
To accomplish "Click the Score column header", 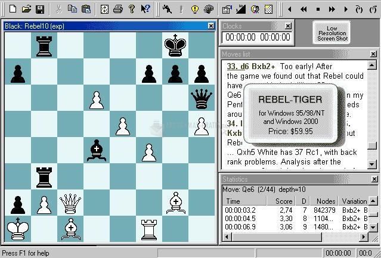I will click(x=281, y=201).
